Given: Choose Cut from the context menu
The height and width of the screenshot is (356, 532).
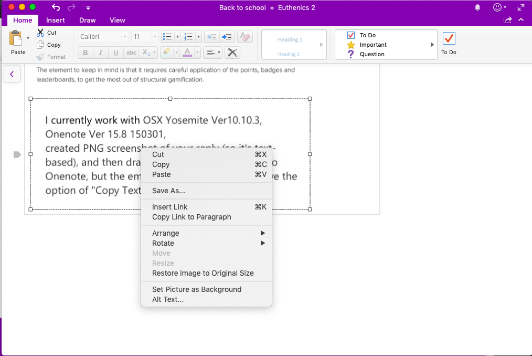Looking at the screenshot, I should [206, 154].
